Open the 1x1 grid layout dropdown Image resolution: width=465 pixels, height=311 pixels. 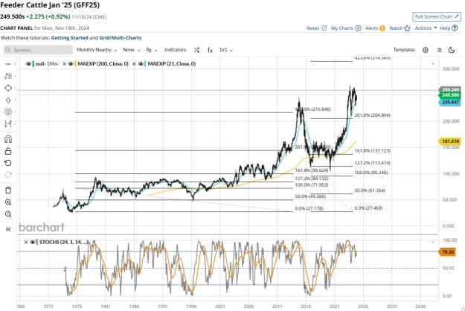[226, 50]
